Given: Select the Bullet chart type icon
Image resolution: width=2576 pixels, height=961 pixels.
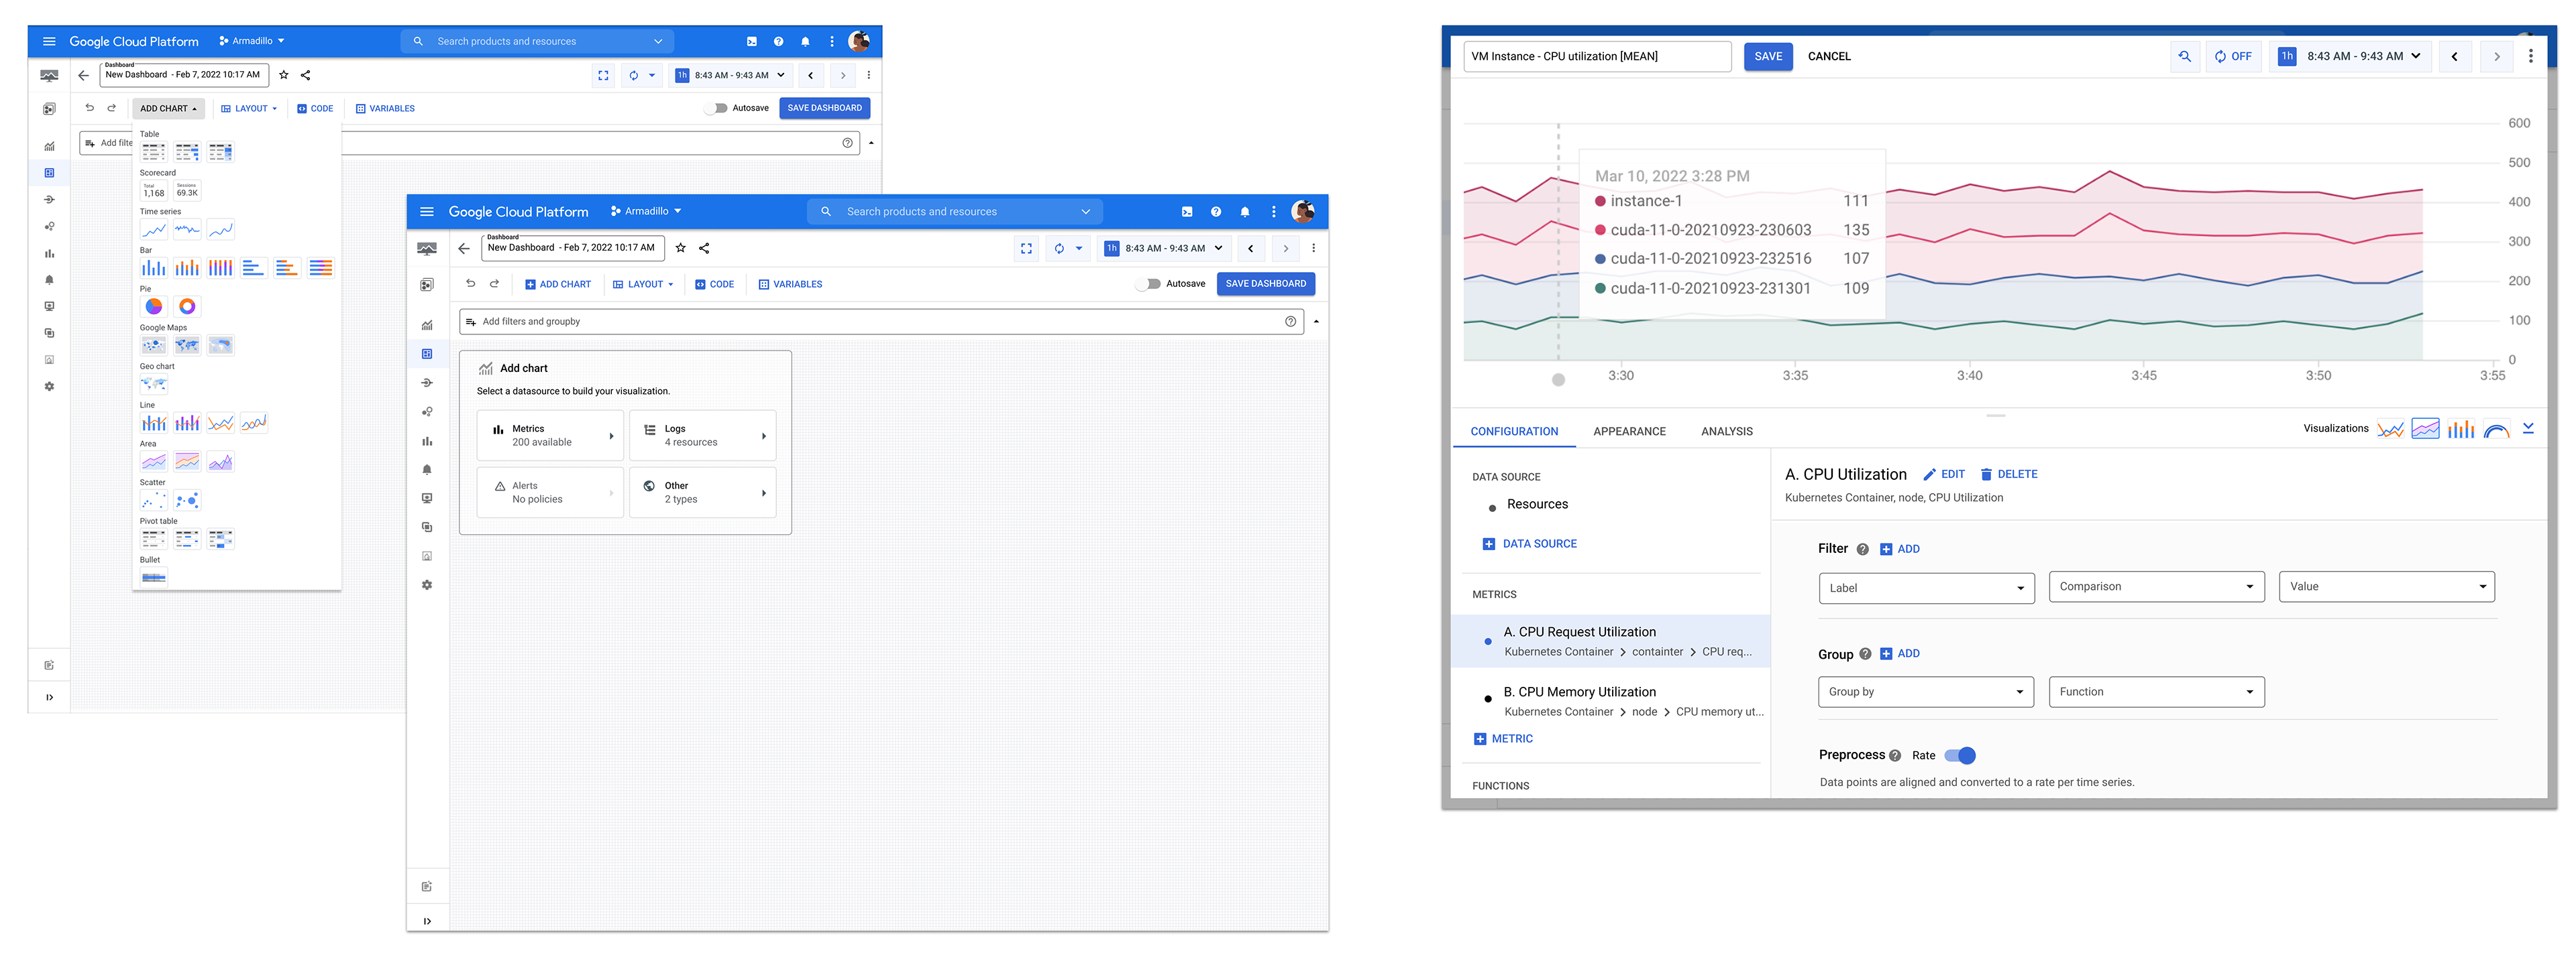Looking at the screenshot, I should pos(153,578).
